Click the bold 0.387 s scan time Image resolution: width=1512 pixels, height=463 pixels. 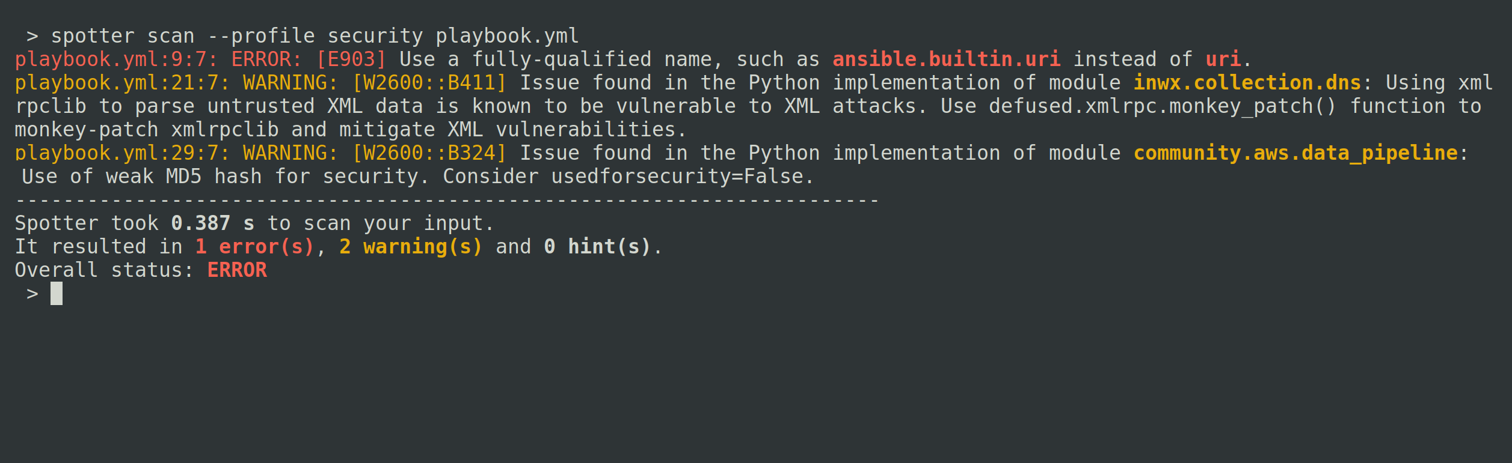[212, 223]
